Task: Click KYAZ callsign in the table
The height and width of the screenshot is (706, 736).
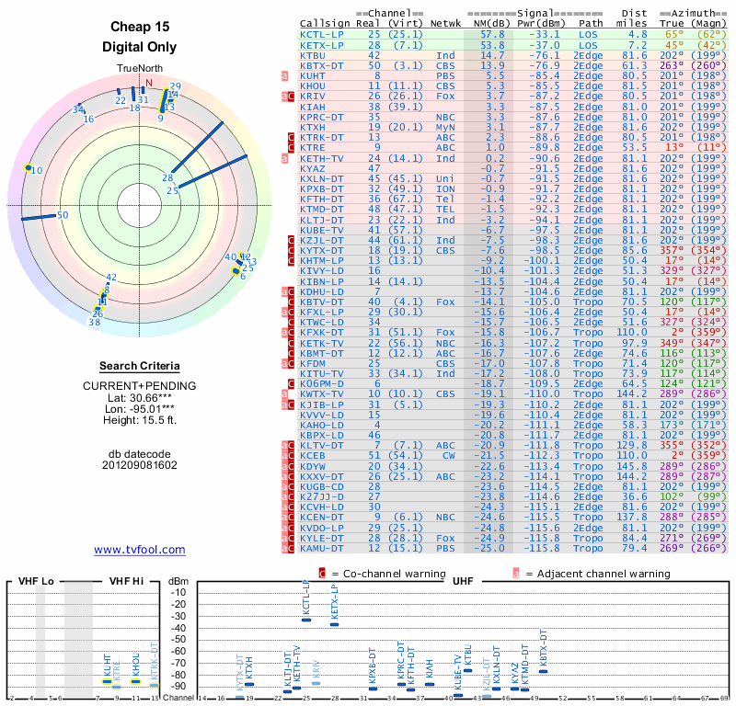Action: click(x=312, y=168)
